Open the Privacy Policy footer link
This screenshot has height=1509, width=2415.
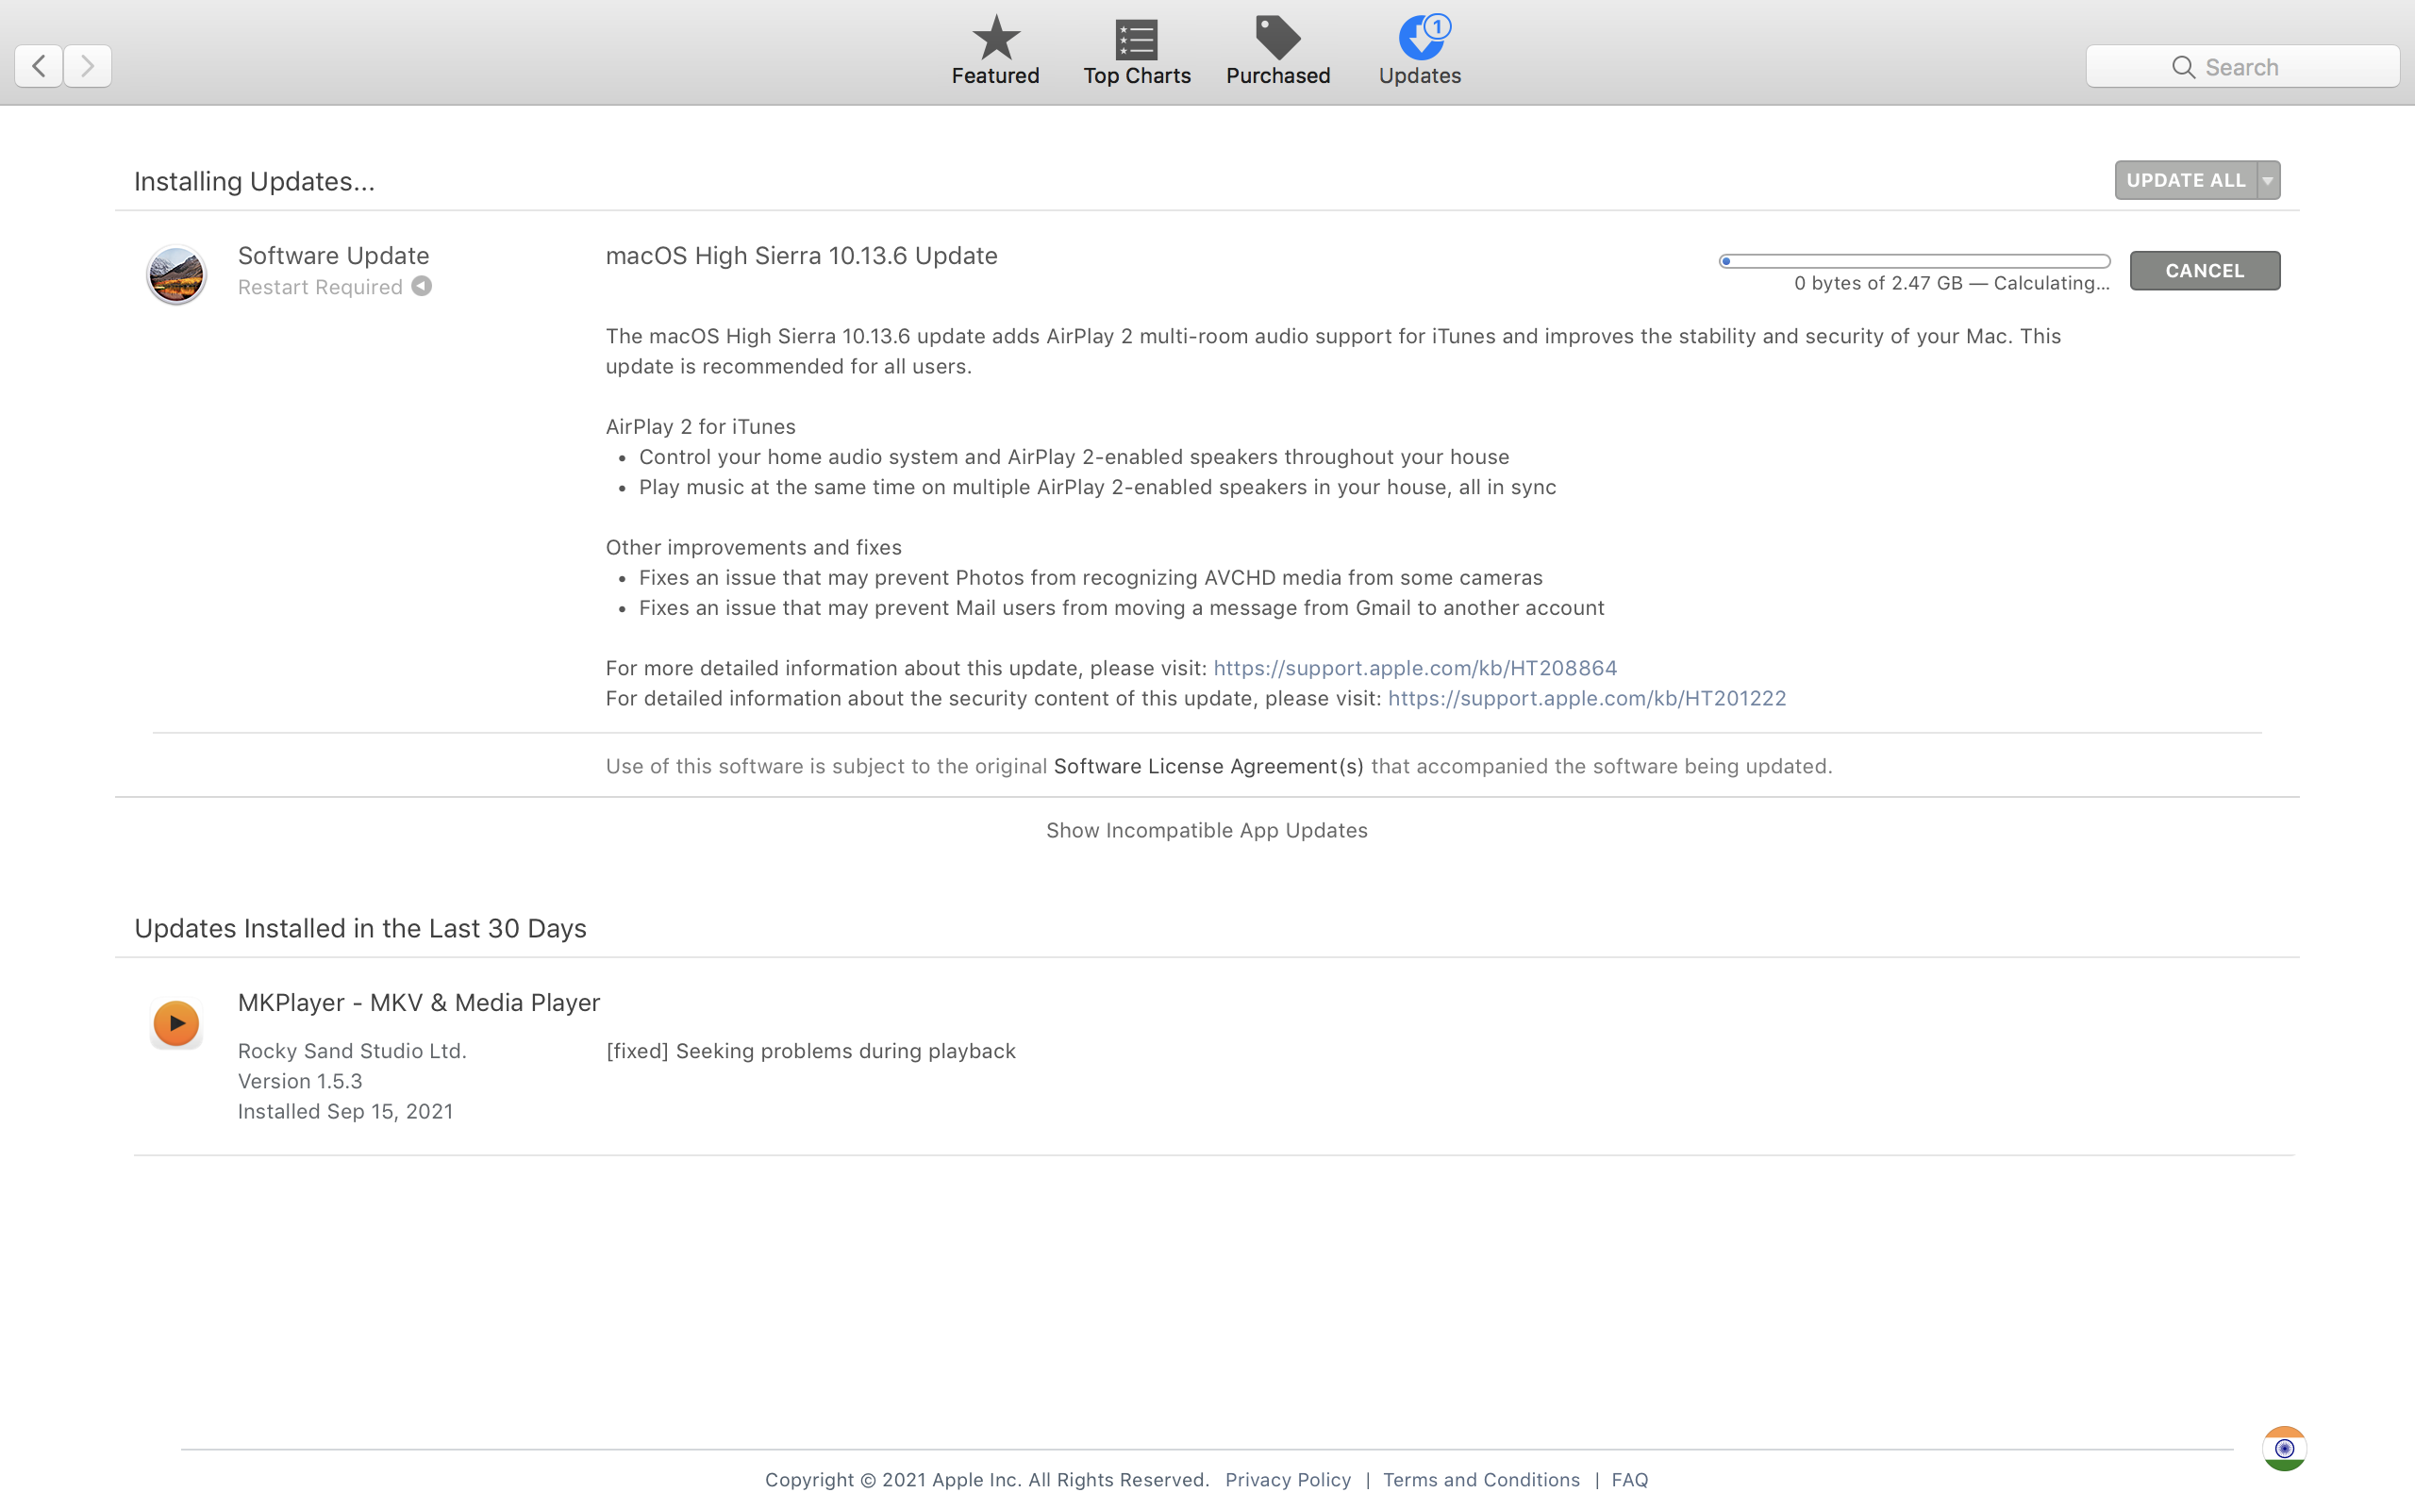pos(1288,1480)
